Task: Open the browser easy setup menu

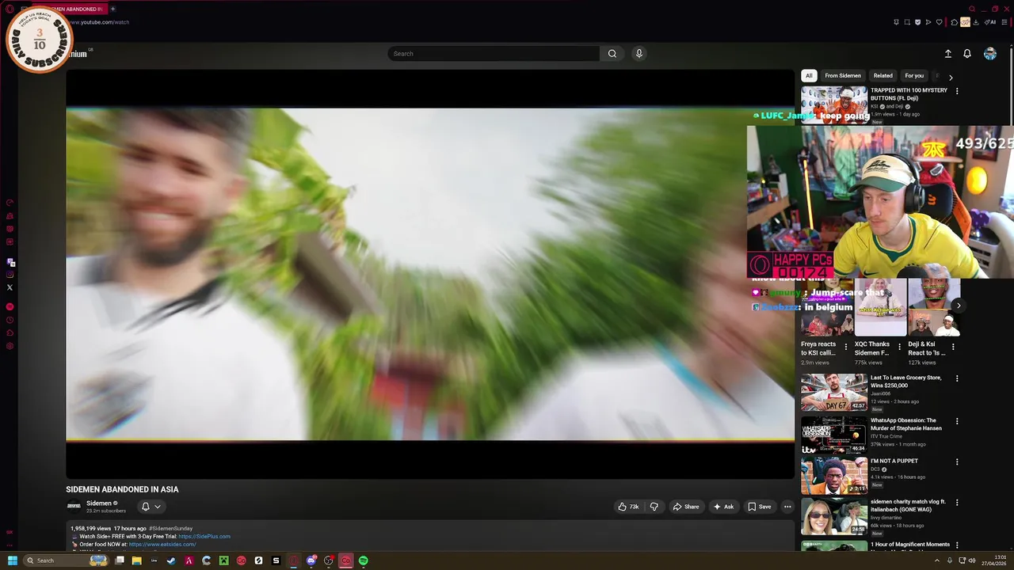Action: (x=1004, y=22)
